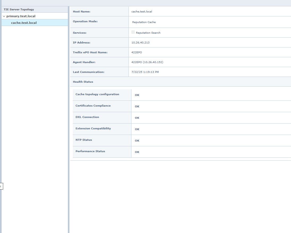
Task: Select primary.test.local in the topology tree
Action: coord(21,16)
